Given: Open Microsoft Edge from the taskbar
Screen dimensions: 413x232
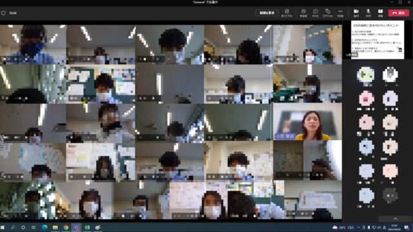Looking at the screenshot, I should click(45, 227).
